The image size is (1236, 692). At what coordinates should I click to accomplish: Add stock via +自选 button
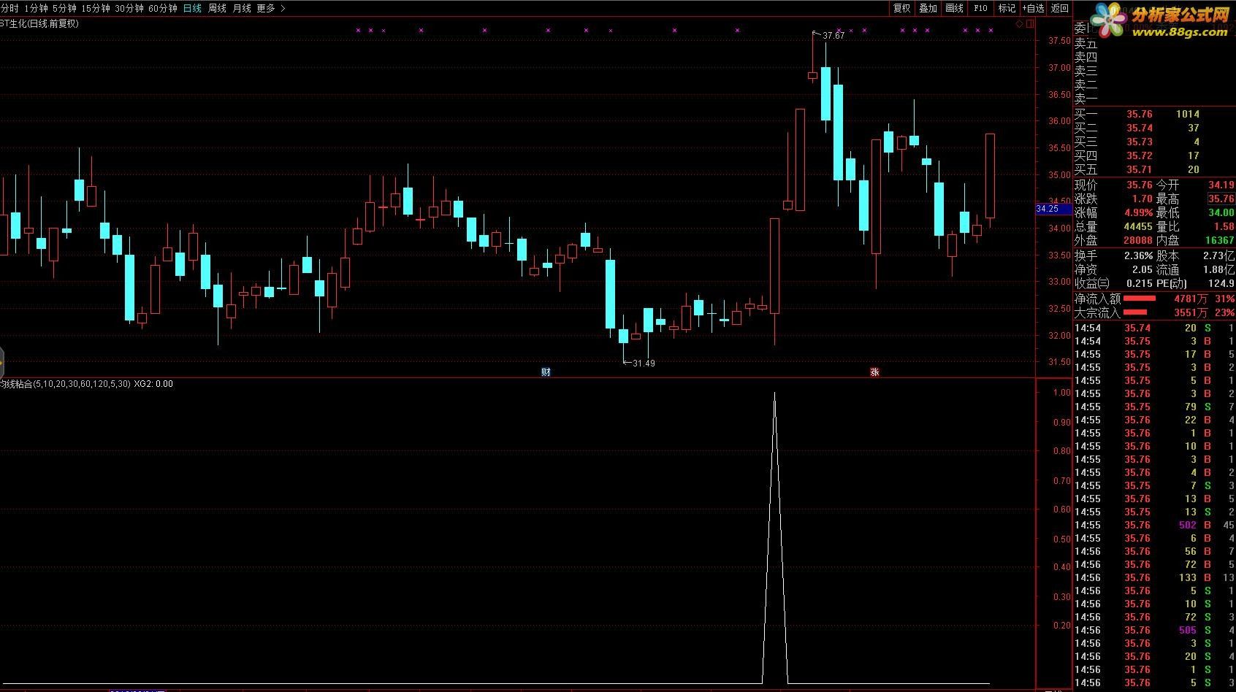1034,8
